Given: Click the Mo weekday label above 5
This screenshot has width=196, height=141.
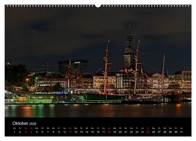Looking at the screenshot, I should [x=37, y=128].
